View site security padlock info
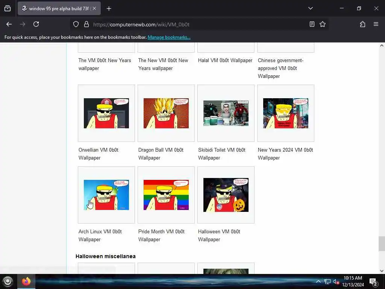 tap(86, 24)
